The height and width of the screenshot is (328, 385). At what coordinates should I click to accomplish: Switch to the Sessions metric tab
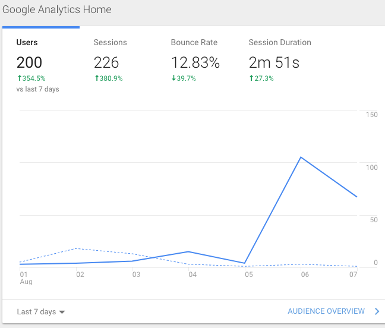coord(111,43)
